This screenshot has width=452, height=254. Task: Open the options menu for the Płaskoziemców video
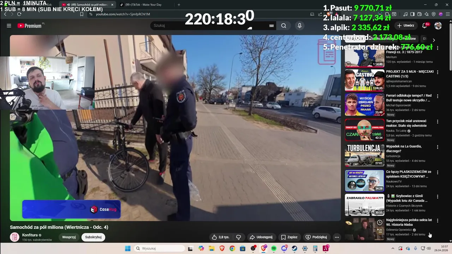(x=438, y=172)
